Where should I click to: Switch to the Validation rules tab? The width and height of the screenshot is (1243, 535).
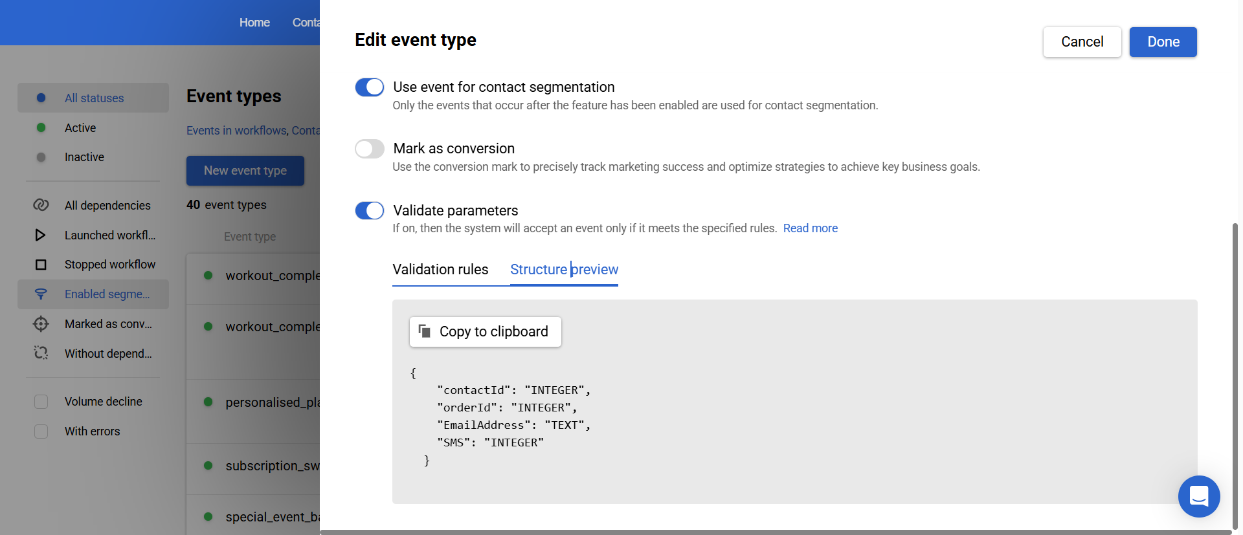tap(440, 270)
